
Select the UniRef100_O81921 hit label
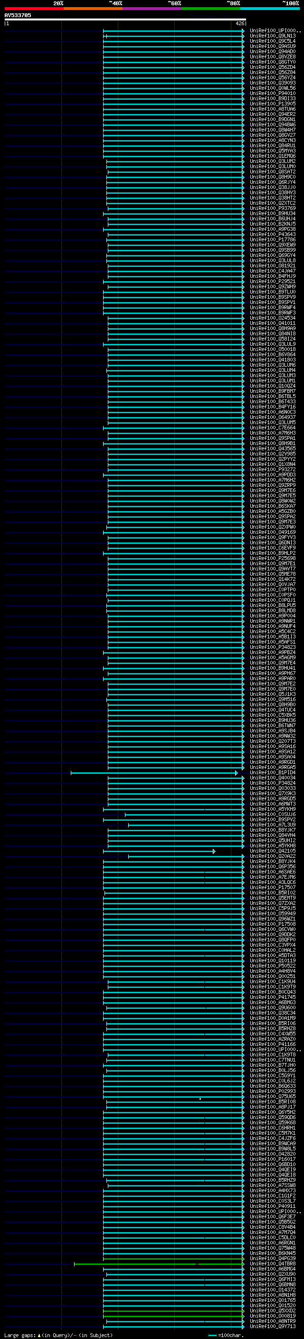tap(272, 266)
